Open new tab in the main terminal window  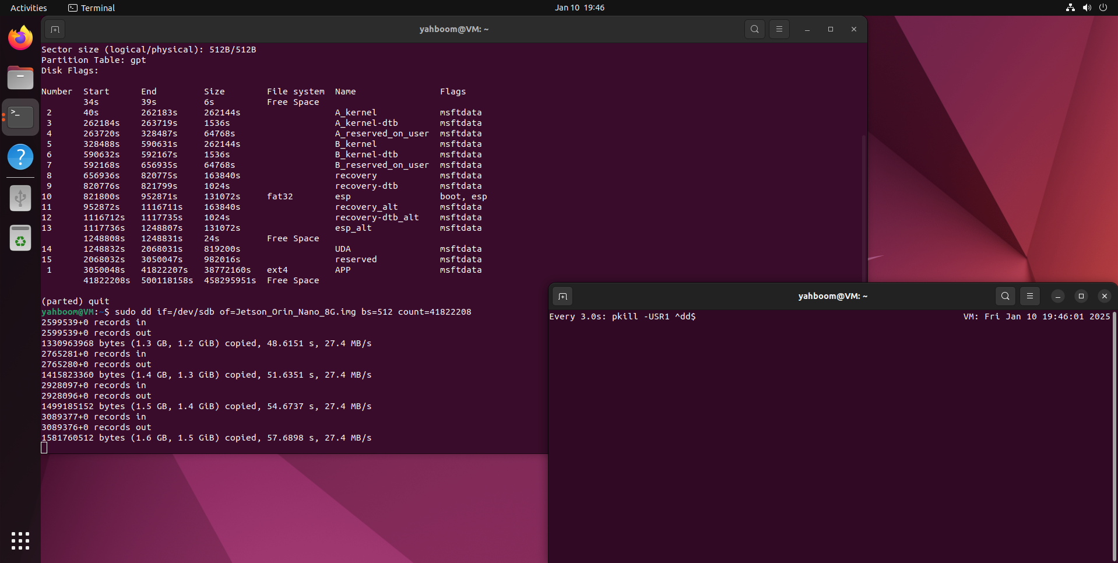[x=55, y=29]
